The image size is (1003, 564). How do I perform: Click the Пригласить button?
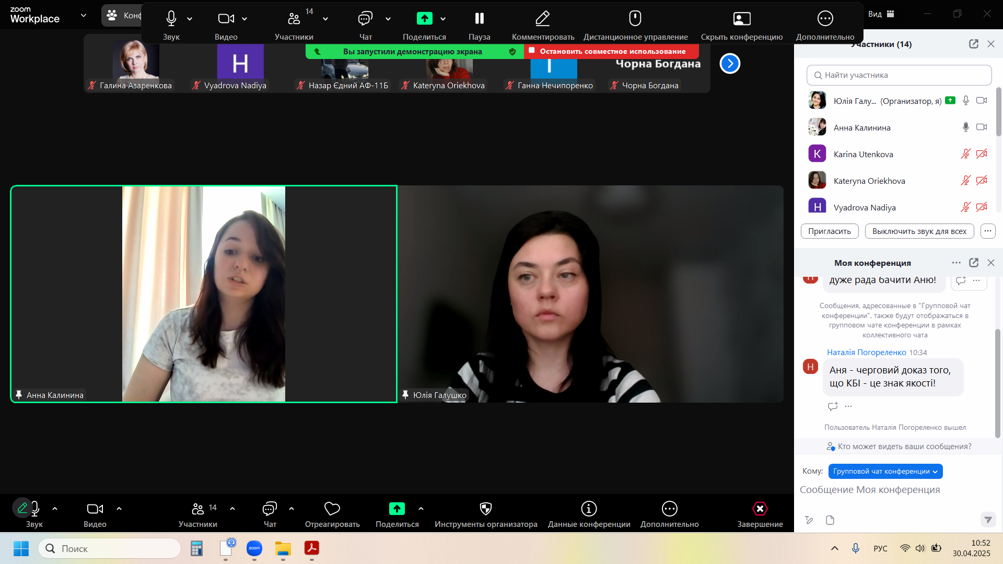[x=830, y=231]
